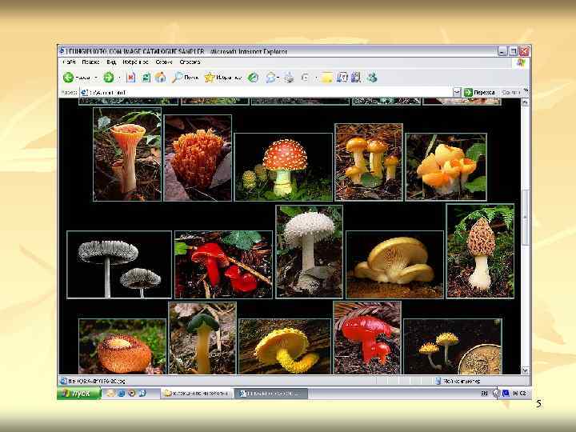The height and width of the screenshot is (432, 576).
Task: Open the yellow mushroom on log thumbnail
Action: 285,346
